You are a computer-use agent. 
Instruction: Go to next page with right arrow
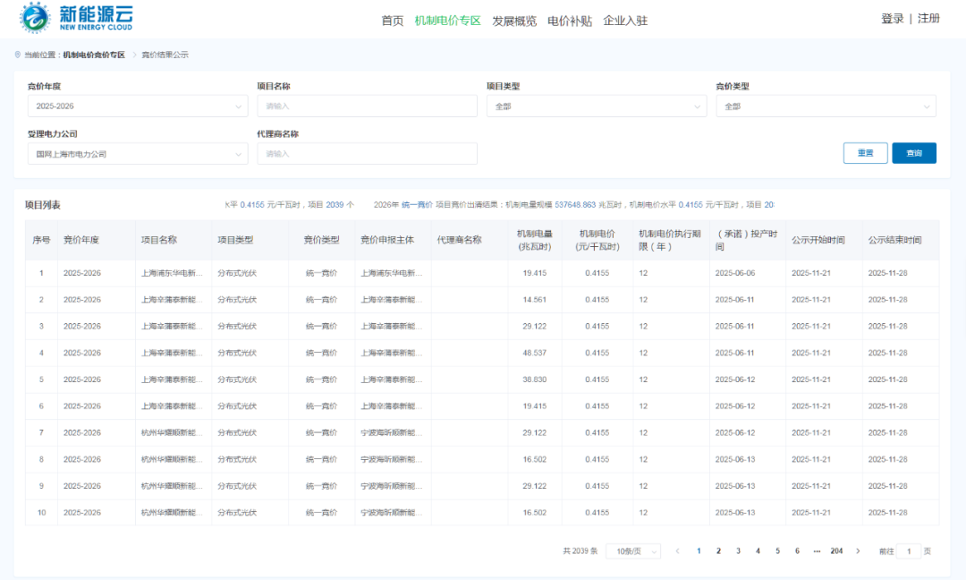[x=858, y=551]
